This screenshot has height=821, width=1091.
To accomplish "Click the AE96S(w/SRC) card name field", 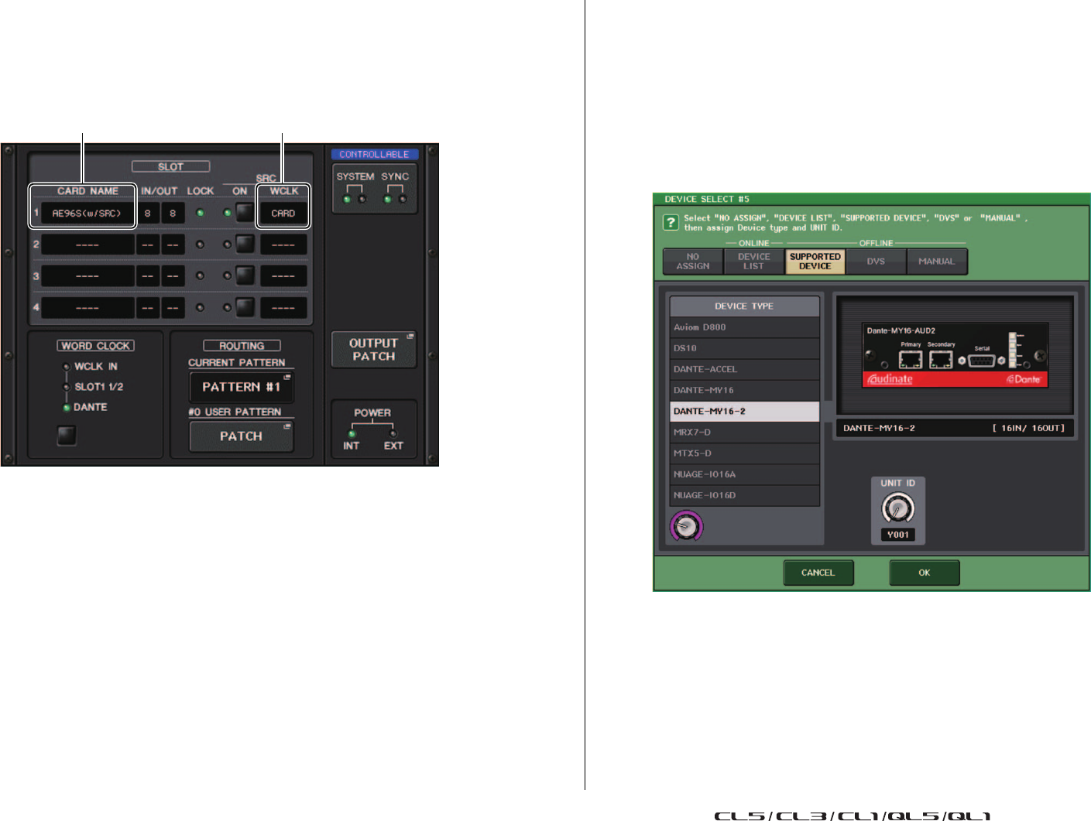I will click(x=87, y=213).
